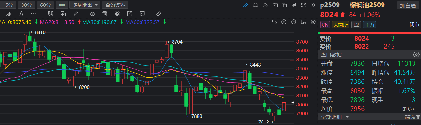Click the 卖价 8024 ask price row

pyautogui.click(x=369, y=39)
